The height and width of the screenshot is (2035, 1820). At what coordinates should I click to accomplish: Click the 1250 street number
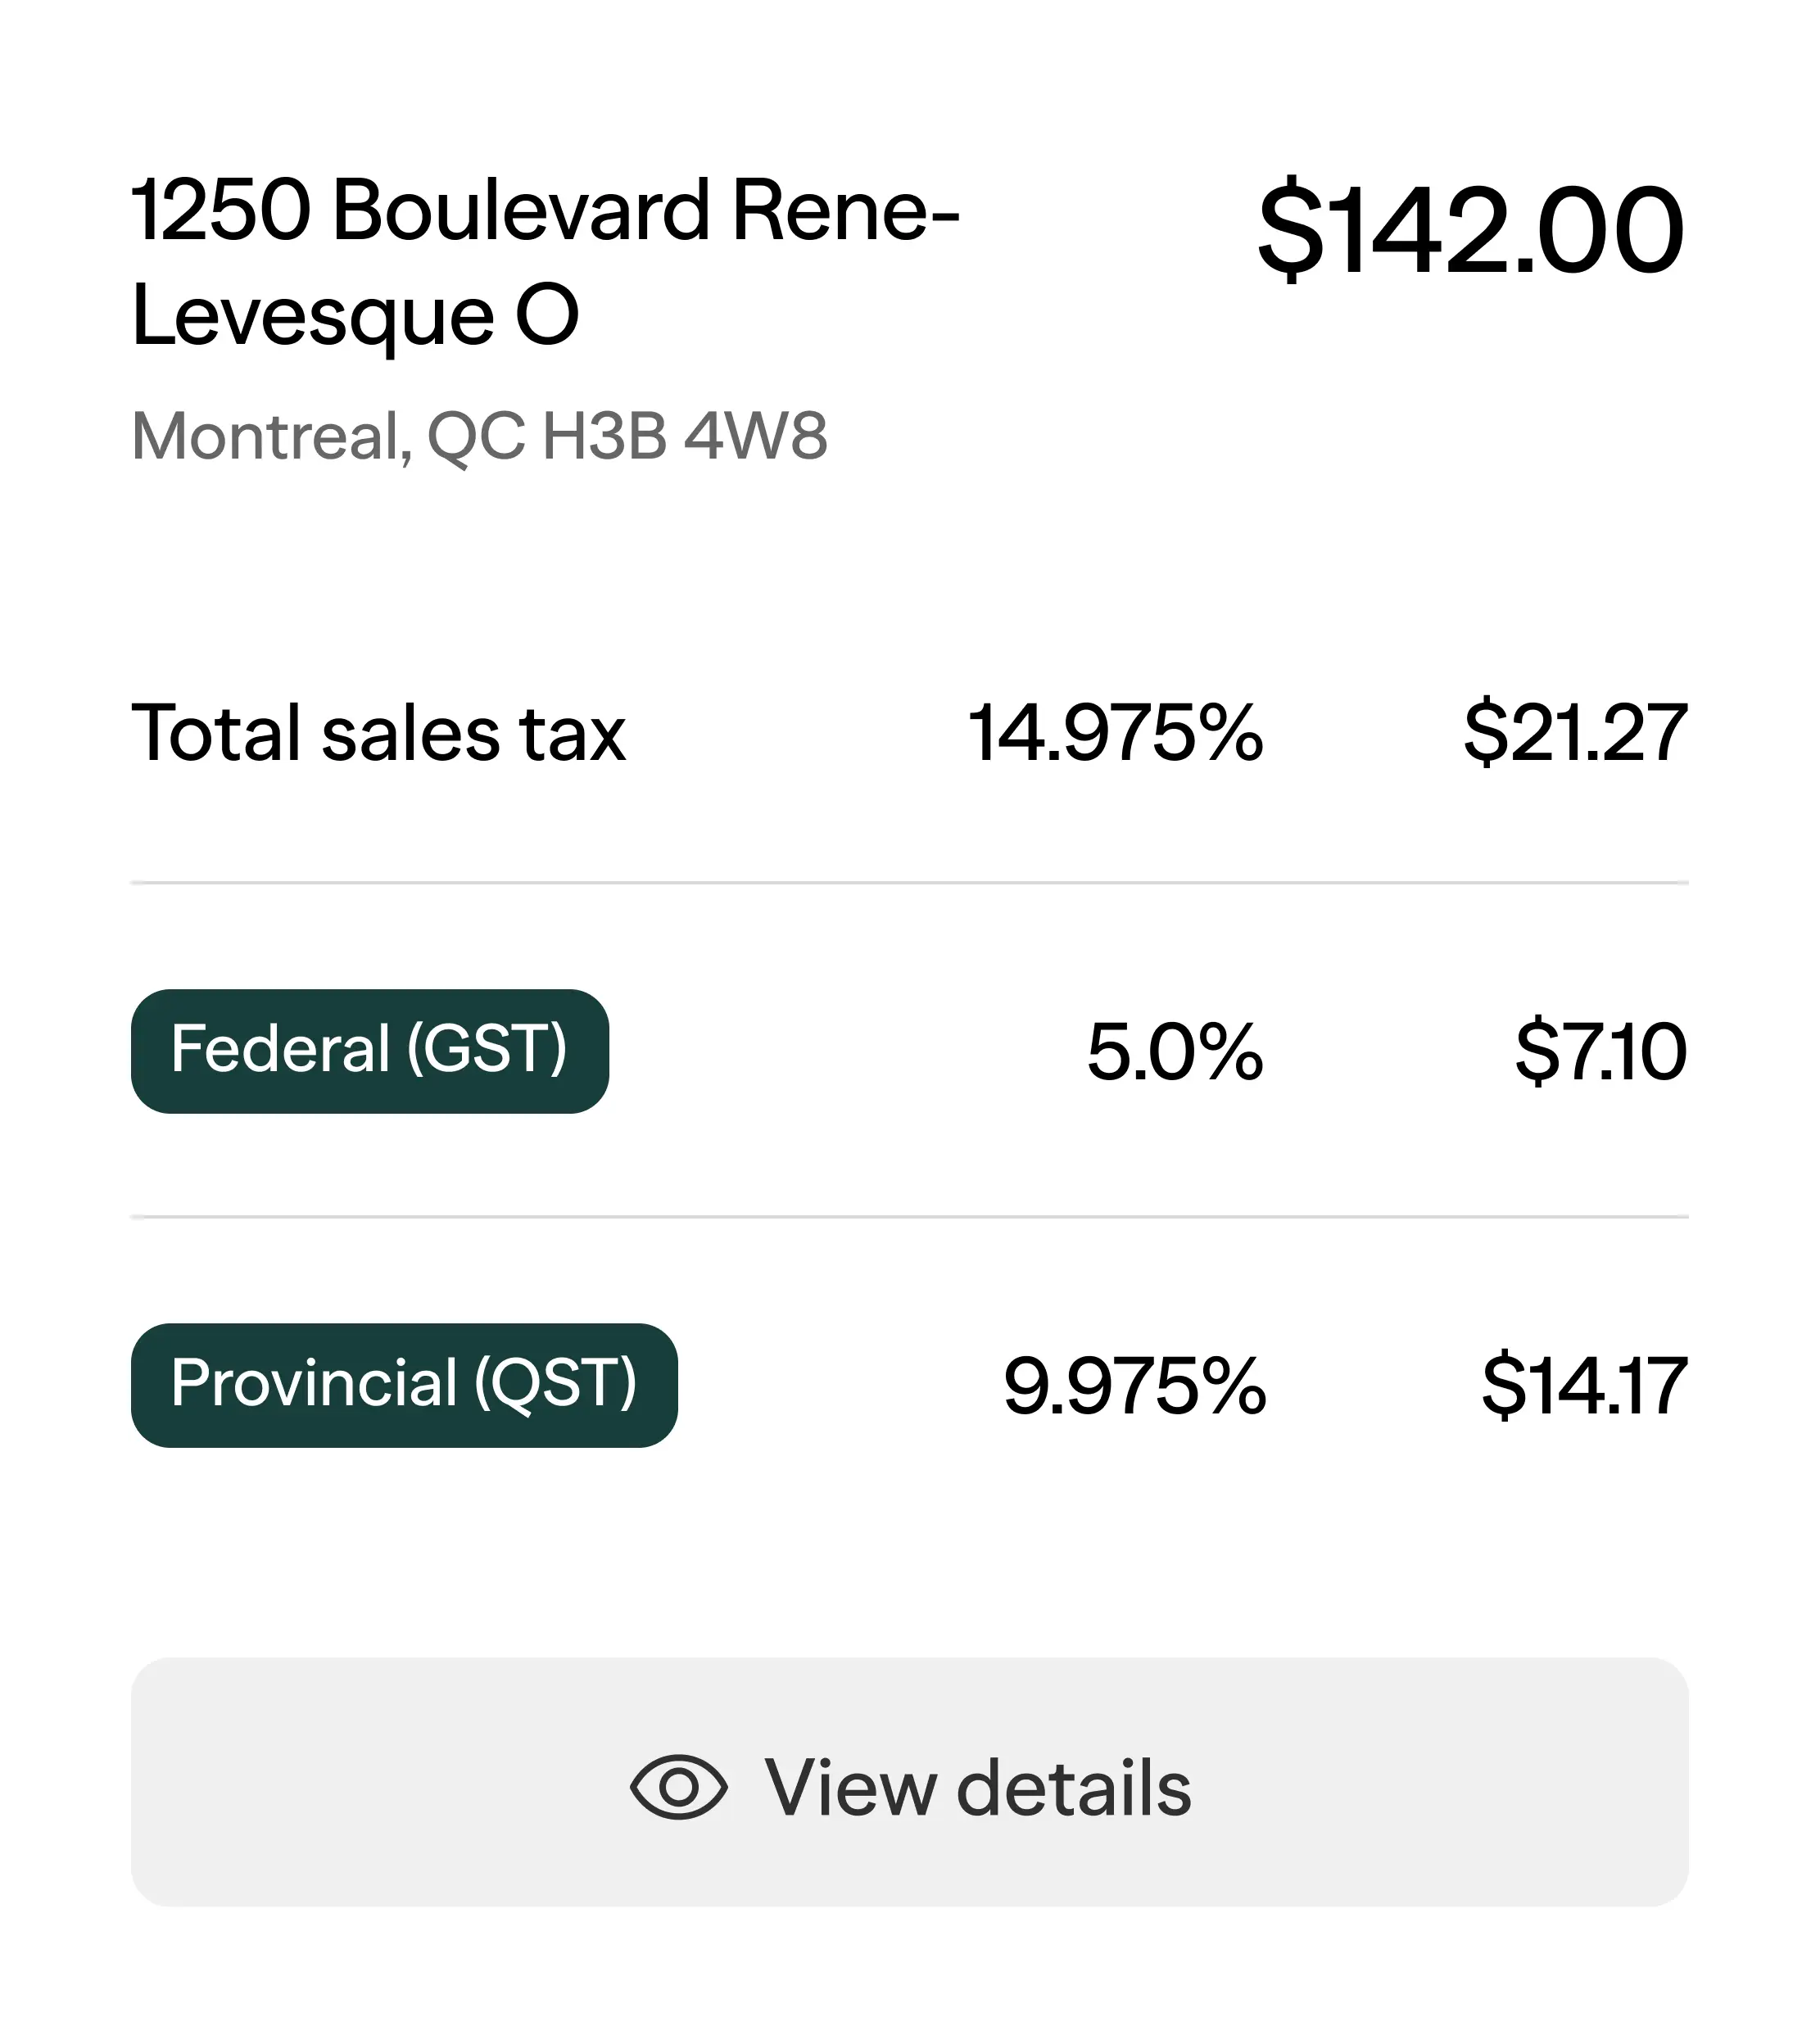click(x=221, y=211)
